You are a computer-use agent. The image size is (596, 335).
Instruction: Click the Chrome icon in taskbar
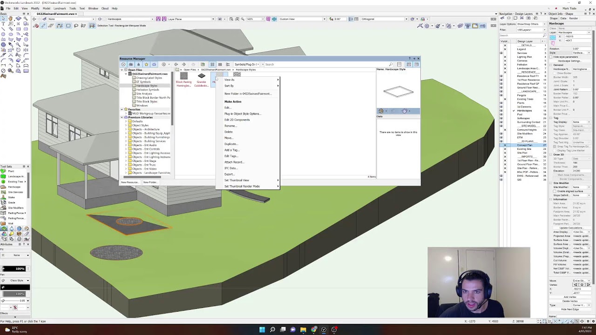point(313,329)
